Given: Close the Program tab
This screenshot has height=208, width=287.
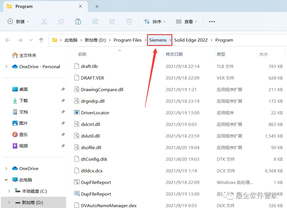Looking at the screenshot, I should 80,7.
